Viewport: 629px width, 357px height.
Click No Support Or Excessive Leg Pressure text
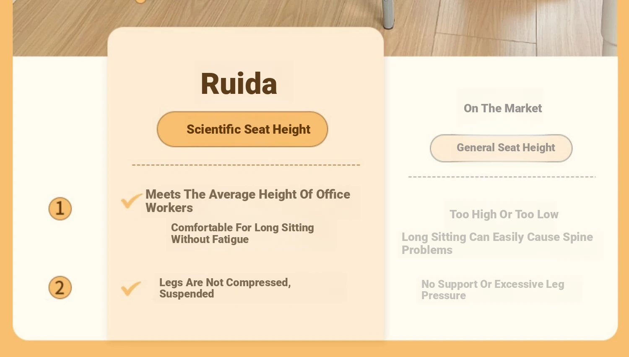[492, 290]
